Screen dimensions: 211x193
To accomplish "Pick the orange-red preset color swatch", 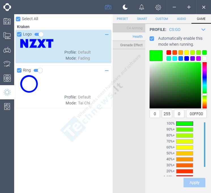I will (175, 53).
